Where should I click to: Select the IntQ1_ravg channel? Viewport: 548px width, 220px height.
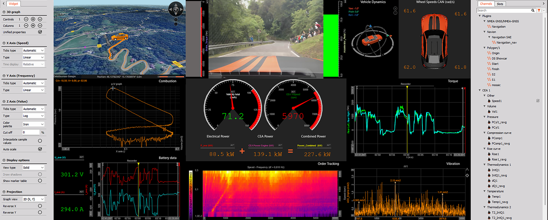[x=499, y=175]
